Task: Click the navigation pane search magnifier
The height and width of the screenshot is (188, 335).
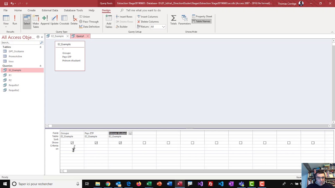Action: click(41, 43)
